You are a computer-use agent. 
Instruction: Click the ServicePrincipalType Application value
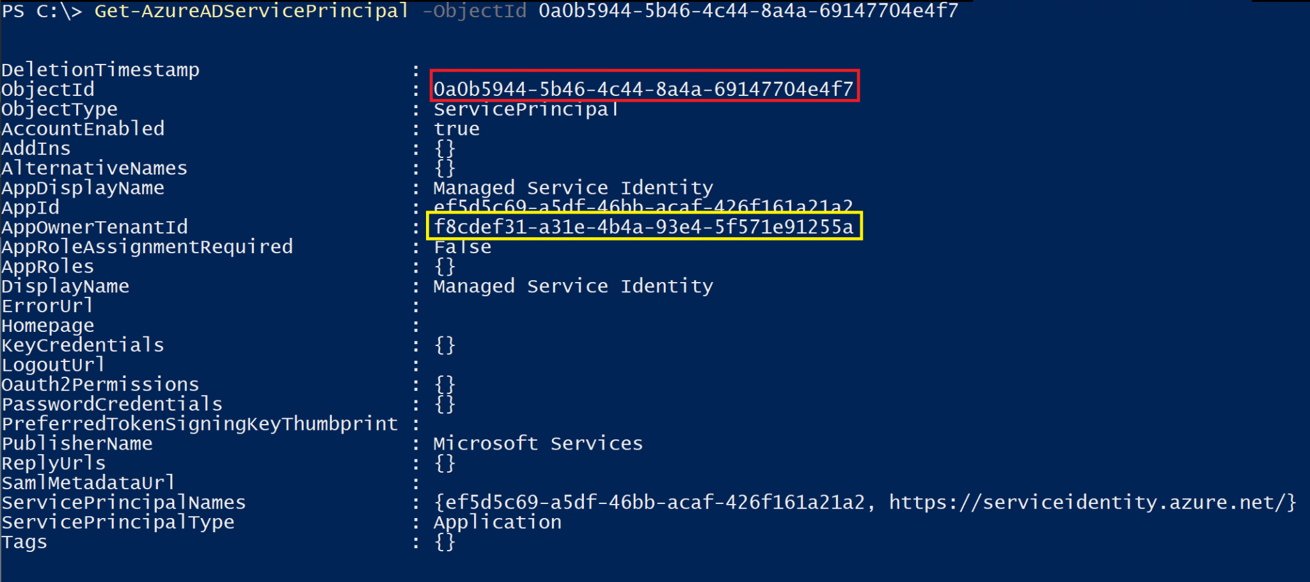point(498,523)
